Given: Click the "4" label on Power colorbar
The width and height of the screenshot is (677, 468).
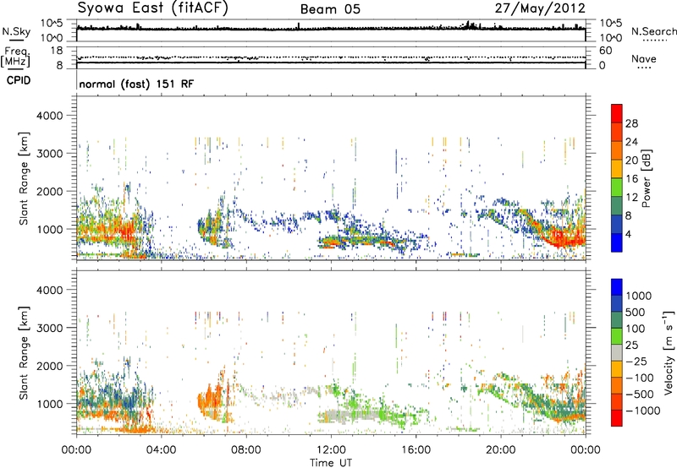Looking at the screenshot, I should pos(628,235).
